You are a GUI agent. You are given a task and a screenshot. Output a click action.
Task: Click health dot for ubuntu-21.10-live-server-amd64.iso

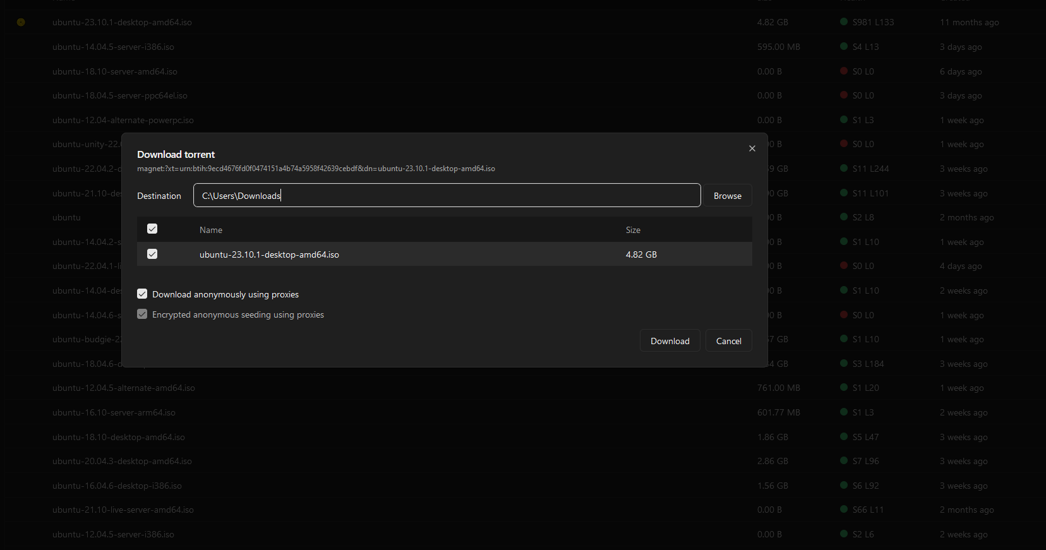point(844,509)
